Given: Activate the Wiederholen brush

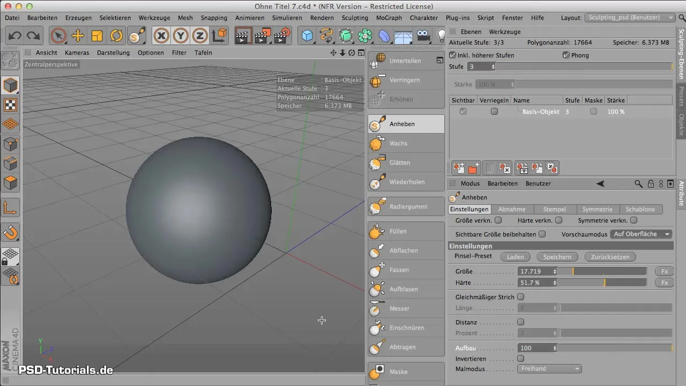Looking at the screenshot, I should click(x=406, y=182).
